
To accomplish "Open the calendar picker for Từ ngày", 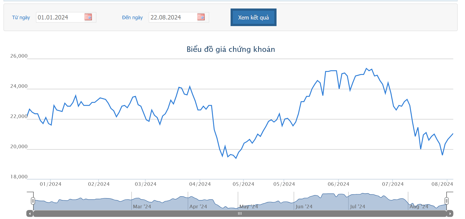I will pos(88,17).
